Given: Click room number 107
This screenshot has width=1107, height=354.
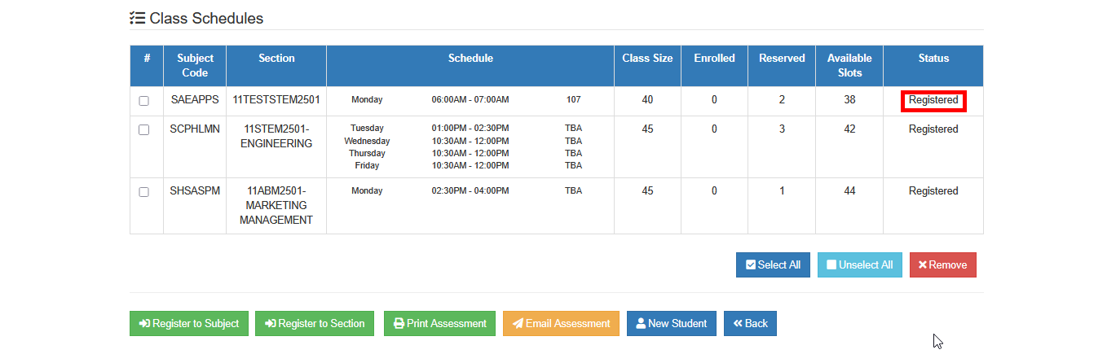Looking at the screenshot, I should (x=573, y=100).
